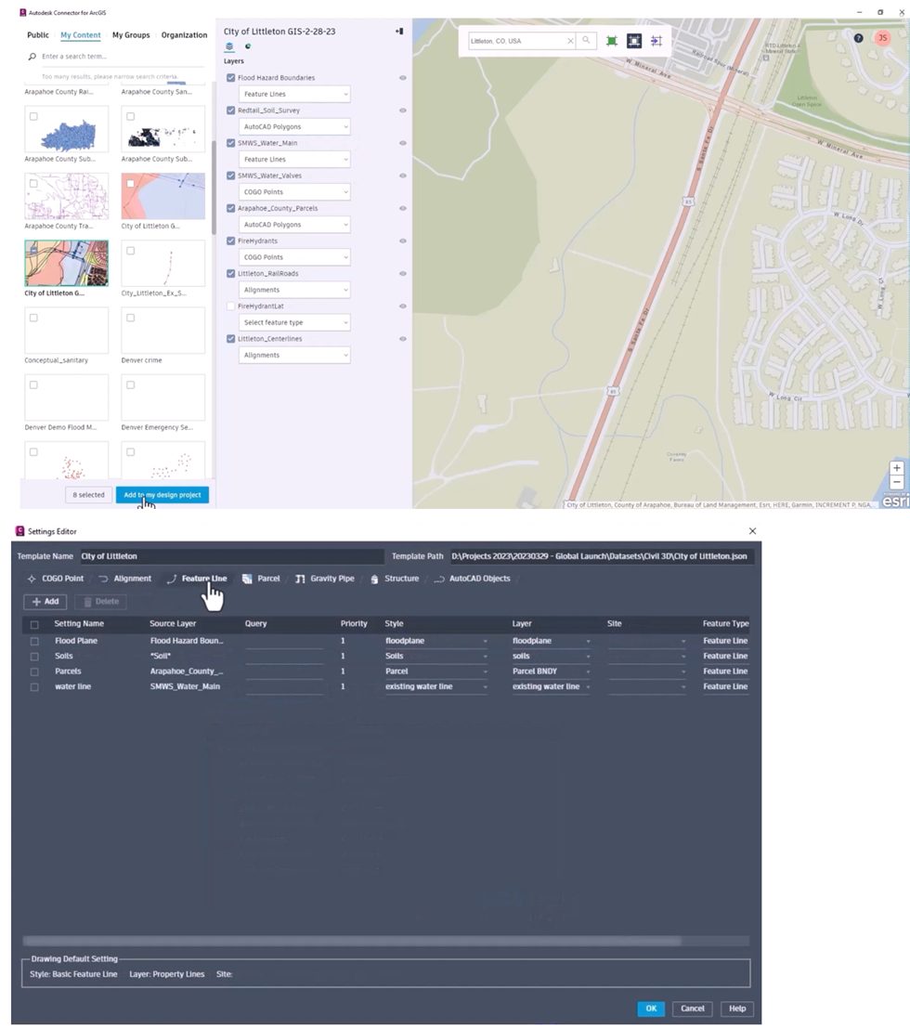Open the My Groups tab
910x1029 pixels.
130,34
